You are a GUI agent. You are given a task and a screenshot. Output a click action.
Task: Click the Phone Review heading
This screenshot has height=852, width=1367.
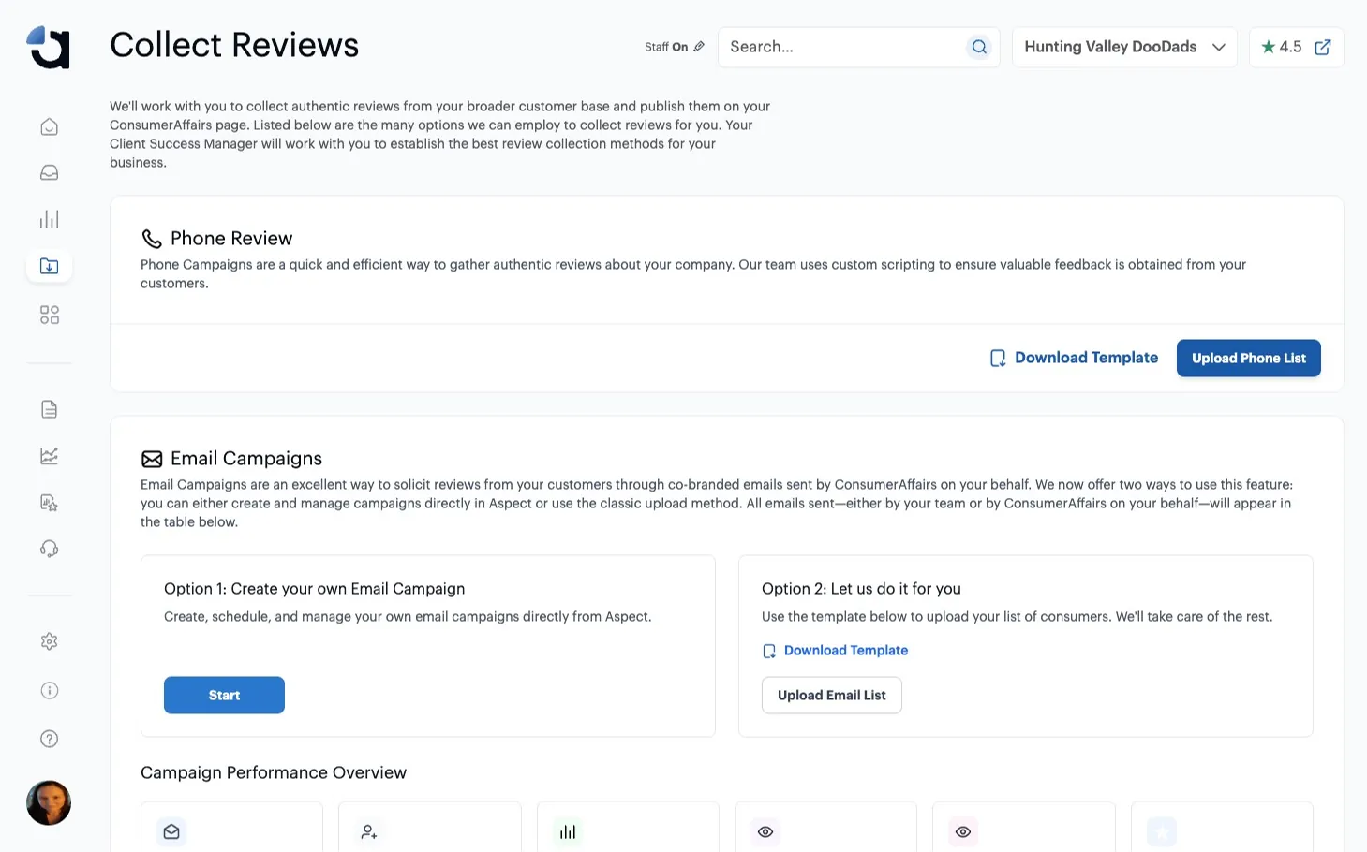231,238
